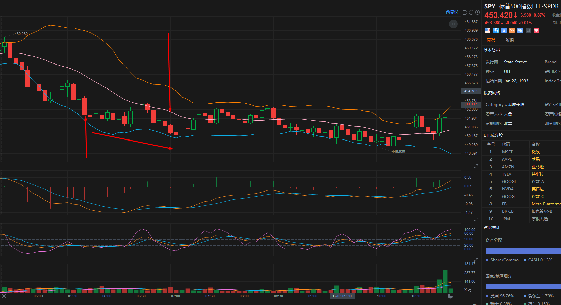Click the sun pre-market session icon
This screenshot has height=305, width=561.
click(4, 296)
